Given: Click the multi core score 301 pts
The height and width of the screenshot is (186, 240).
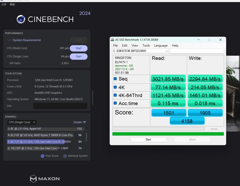Looking at the screenshot, I should click(x=64, y=48).
